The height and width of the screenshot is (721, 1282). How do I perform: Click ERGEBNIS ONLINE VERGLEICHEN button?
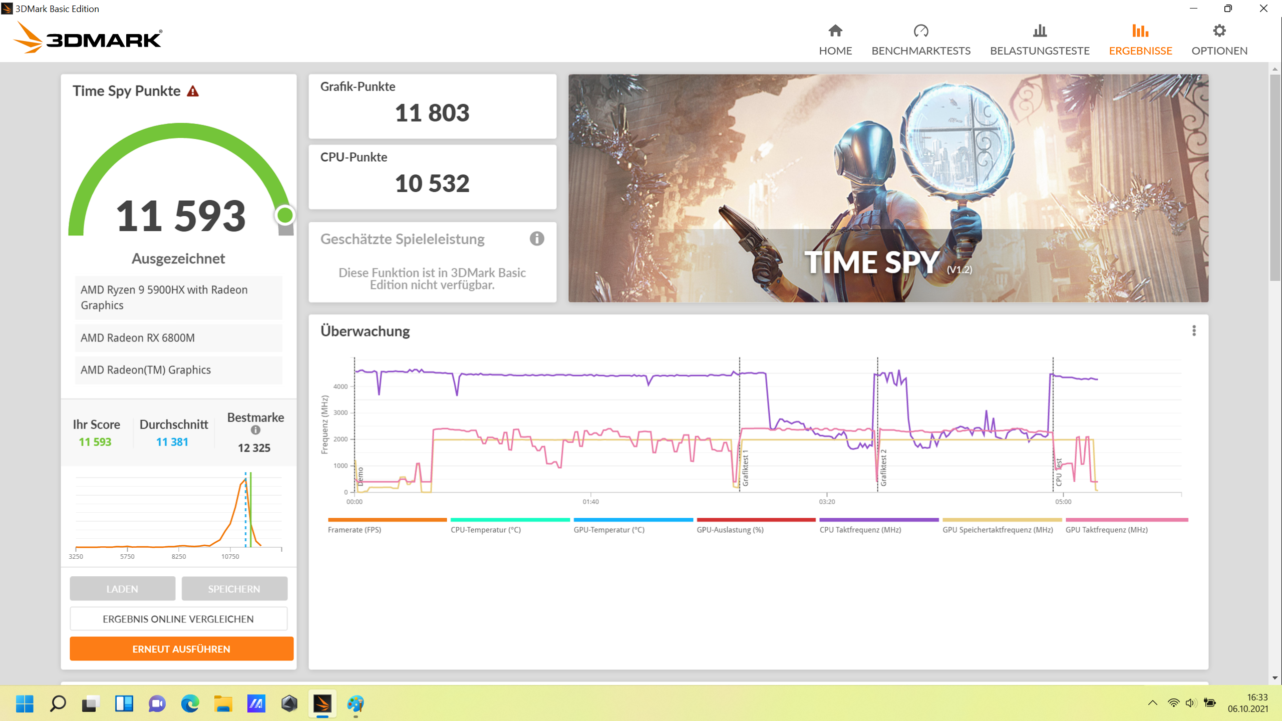point(179,619)
